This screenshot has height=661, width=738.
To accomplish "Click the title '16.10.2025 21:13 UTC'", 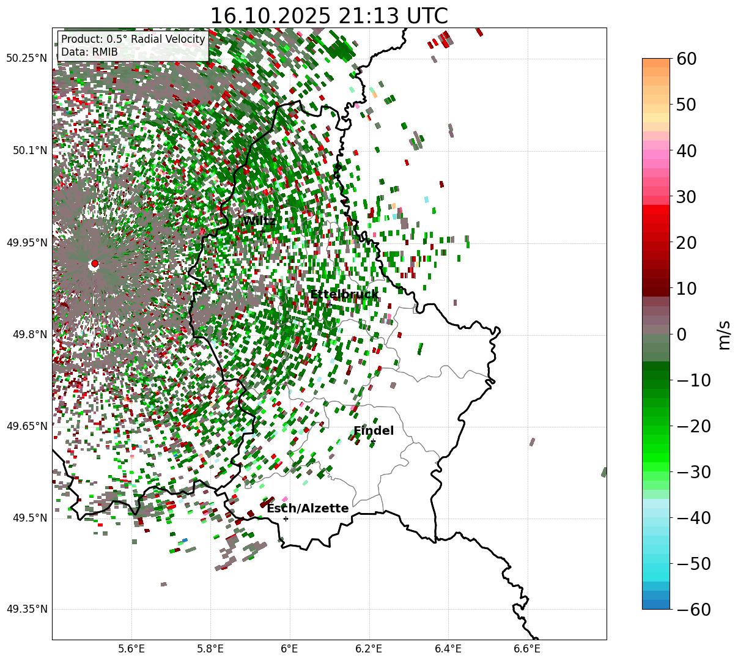I will (329, 16).
